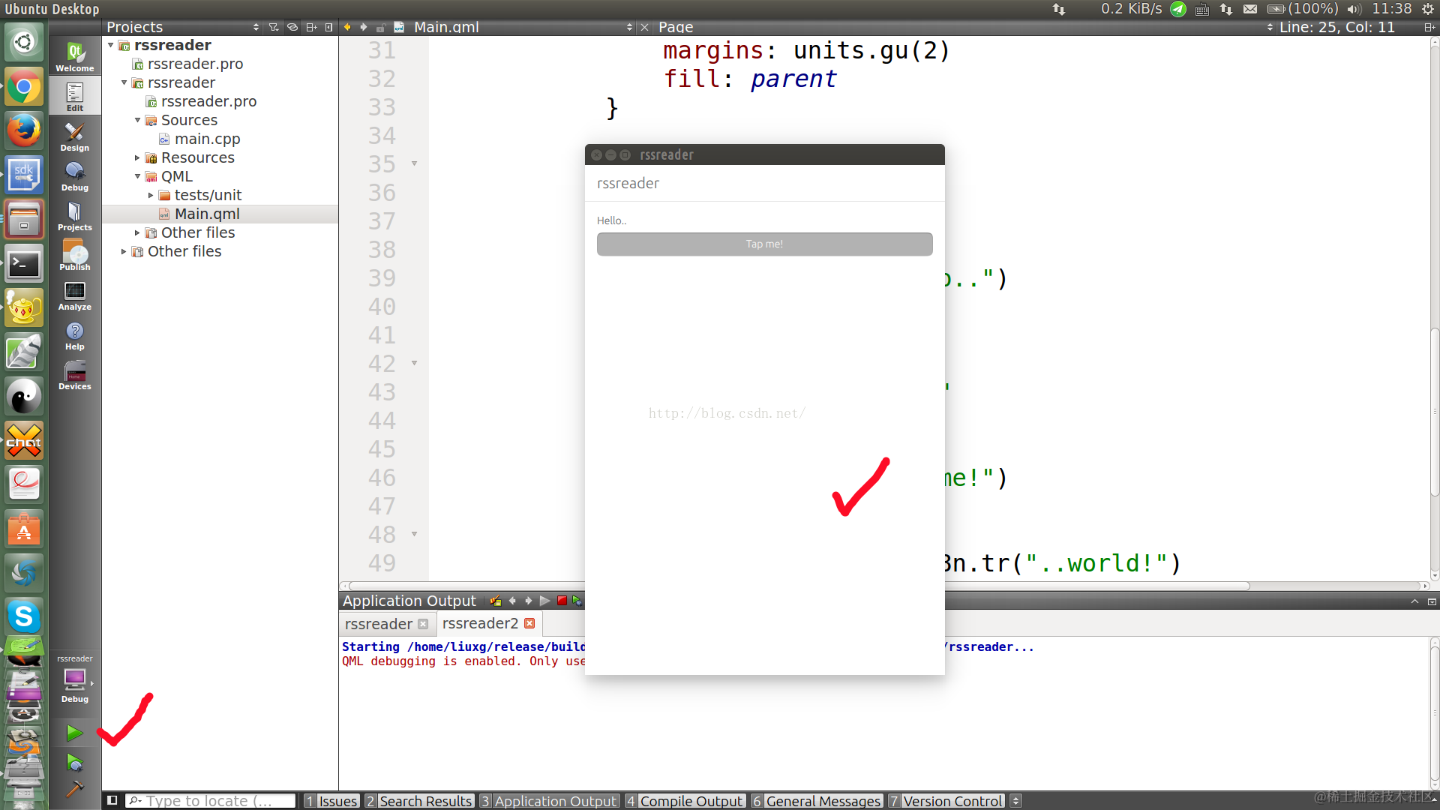Open the Design mode
Image resolution: width=1440 pixels, height=810 pixels.
click(74, 137)
